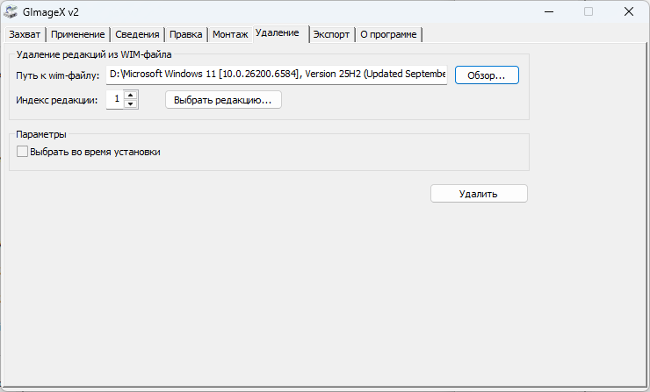Go to the Сведения tab
The height and width of the screenshot is (392, 650).
[137, 34]
